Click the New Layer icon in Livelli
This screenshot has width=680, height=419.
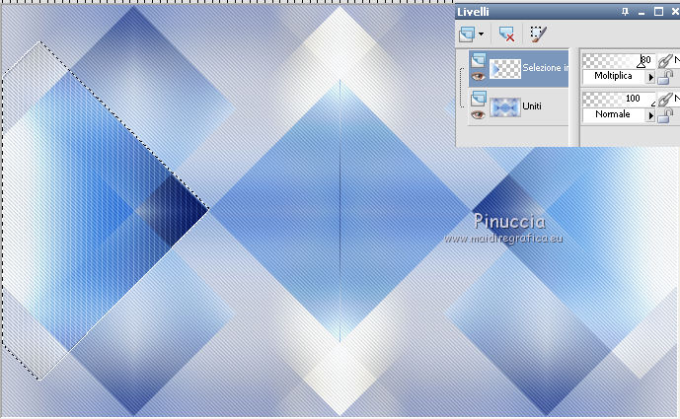(x=467, y=35)
